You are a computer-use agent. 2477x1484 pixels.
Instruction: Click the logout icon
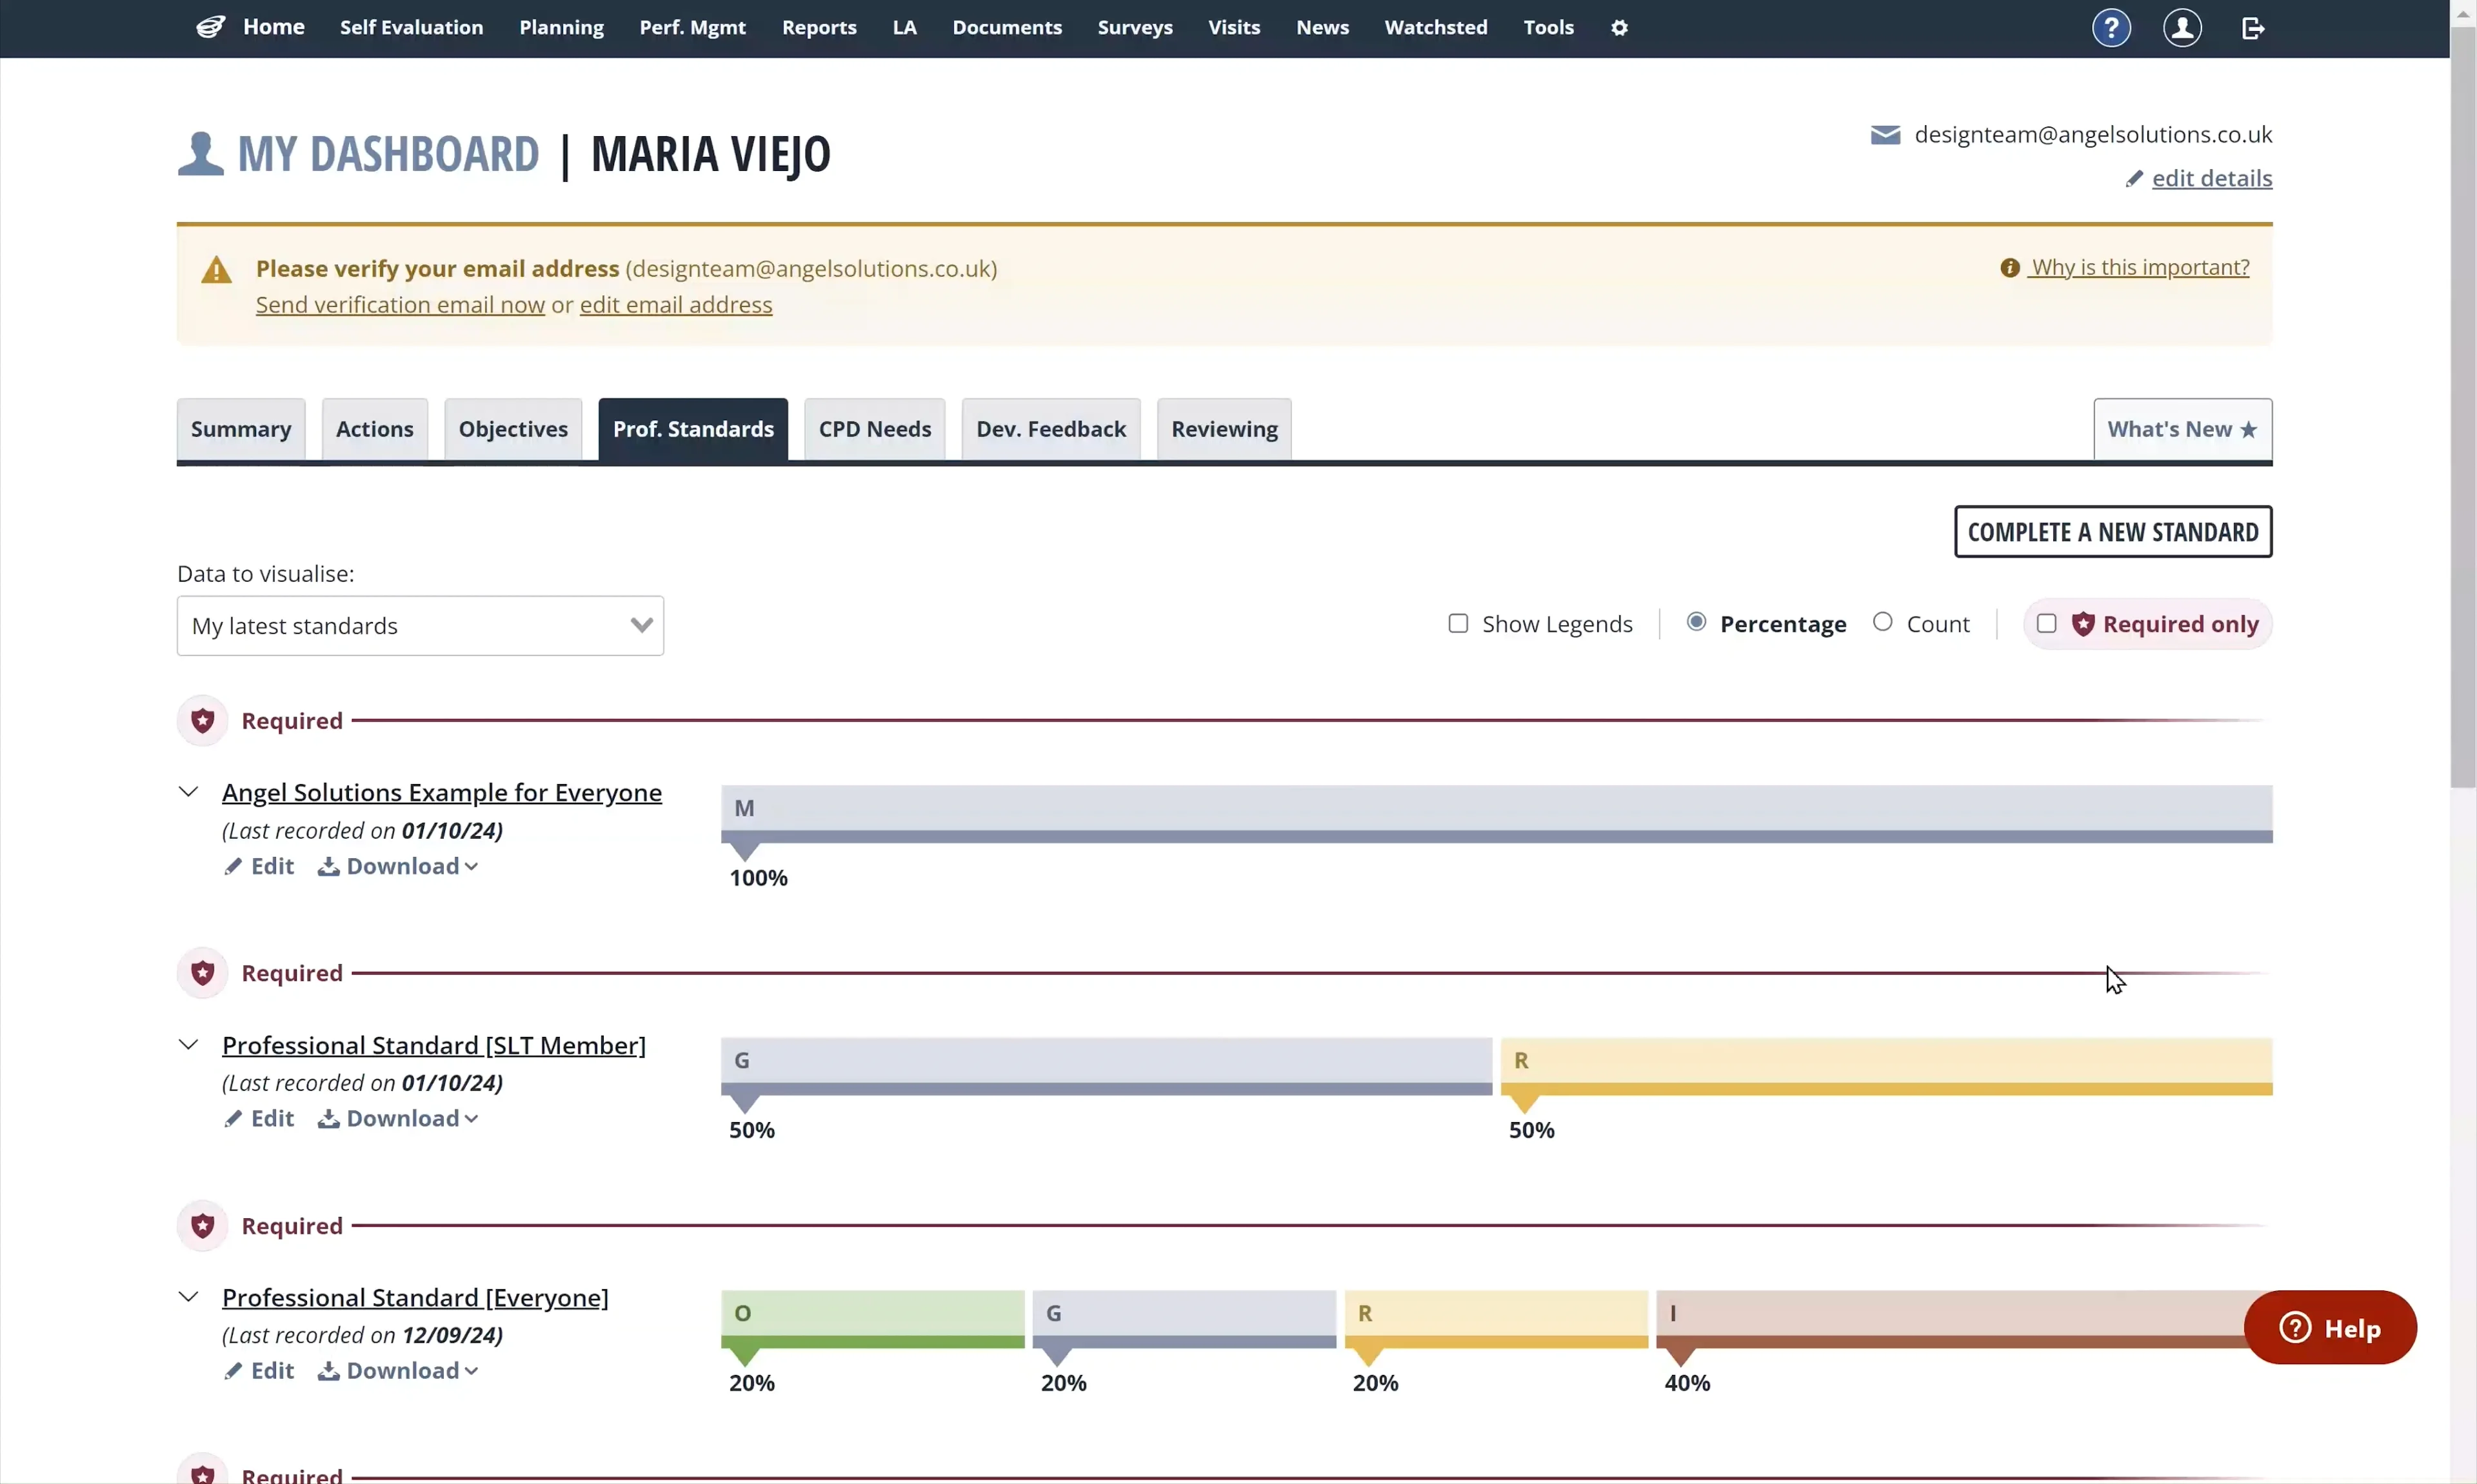[2253, 28]
